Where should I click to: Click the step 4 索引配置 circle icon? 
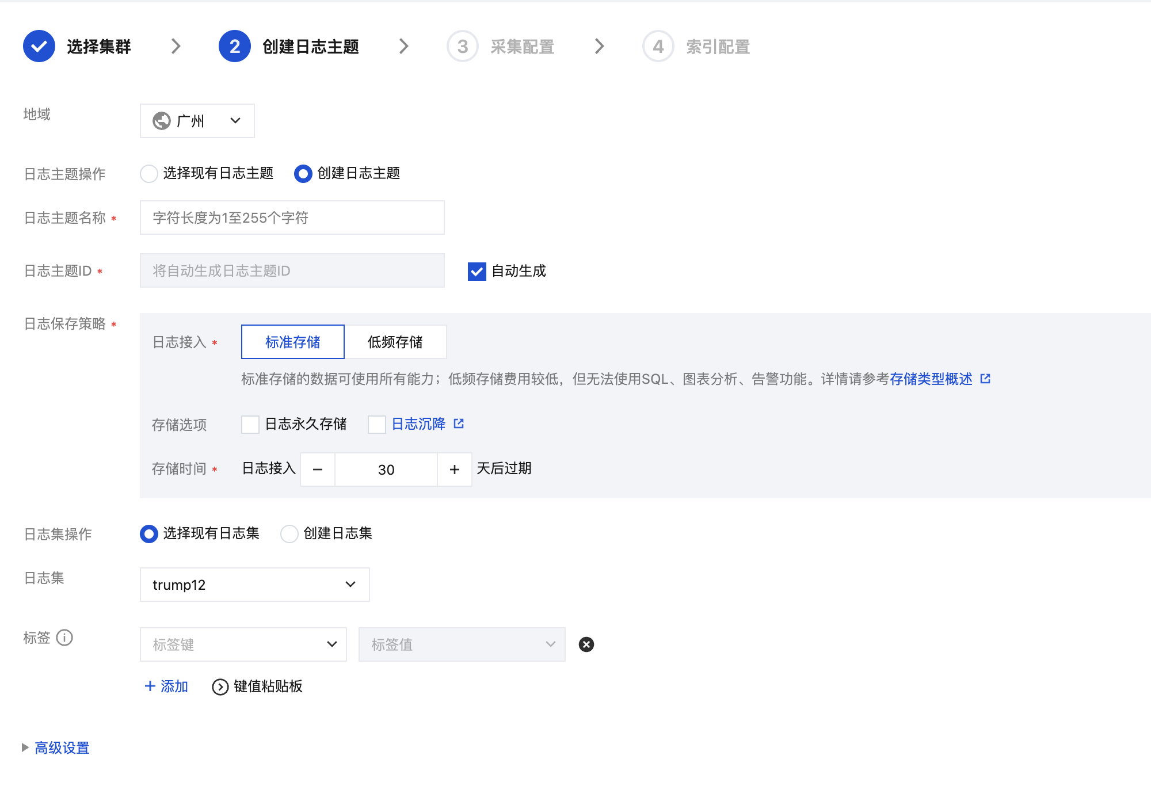[658, 47]
